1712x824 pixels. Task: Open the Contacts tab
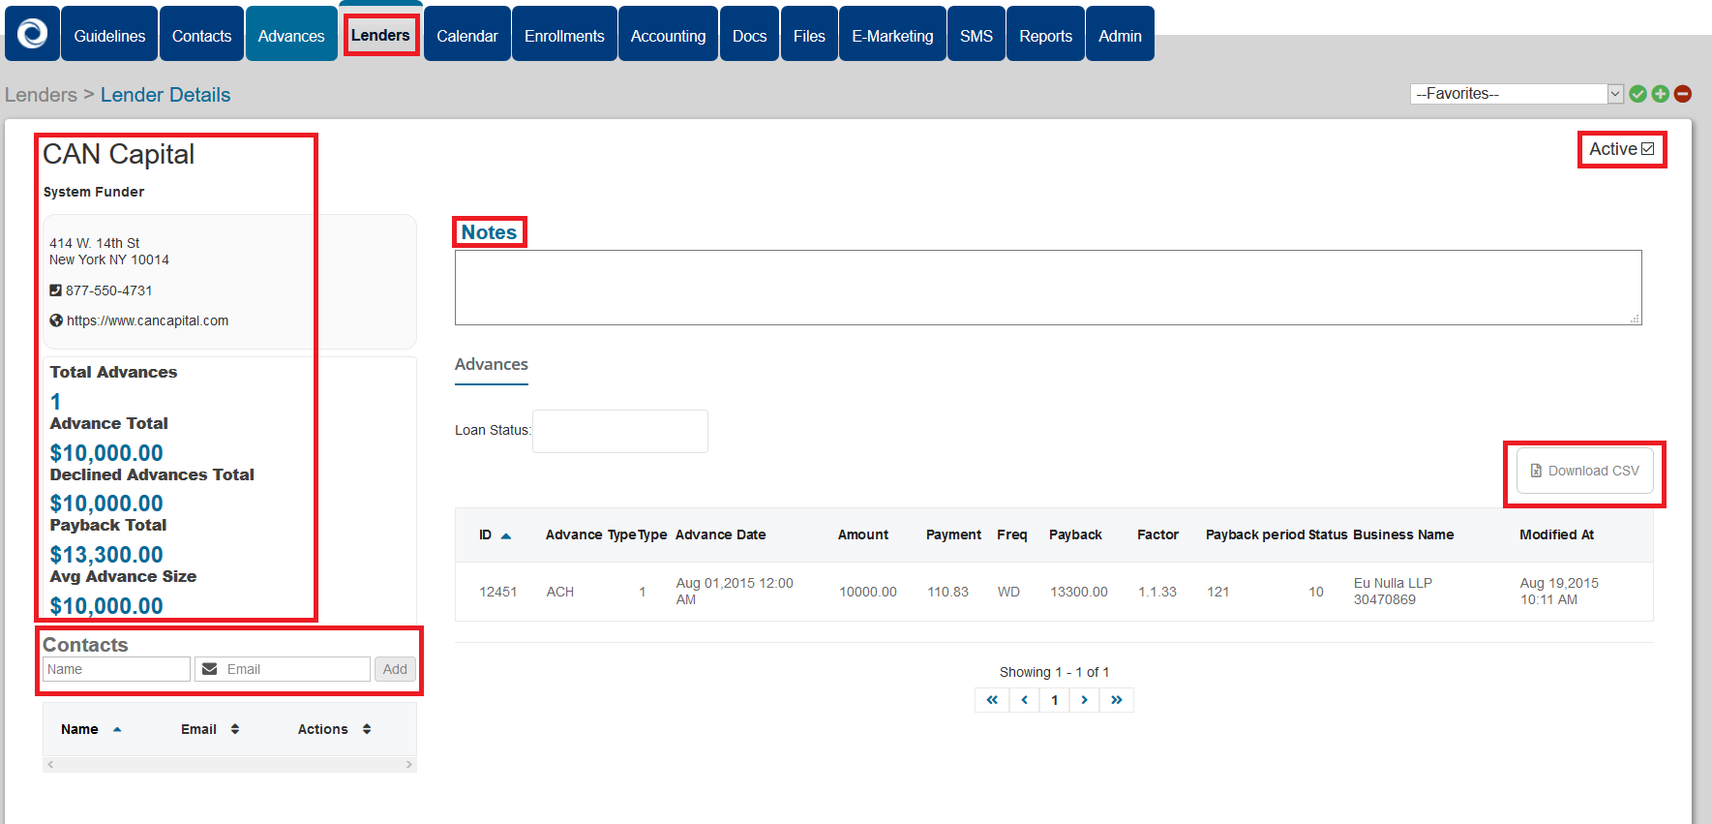(x=201, y=35)
